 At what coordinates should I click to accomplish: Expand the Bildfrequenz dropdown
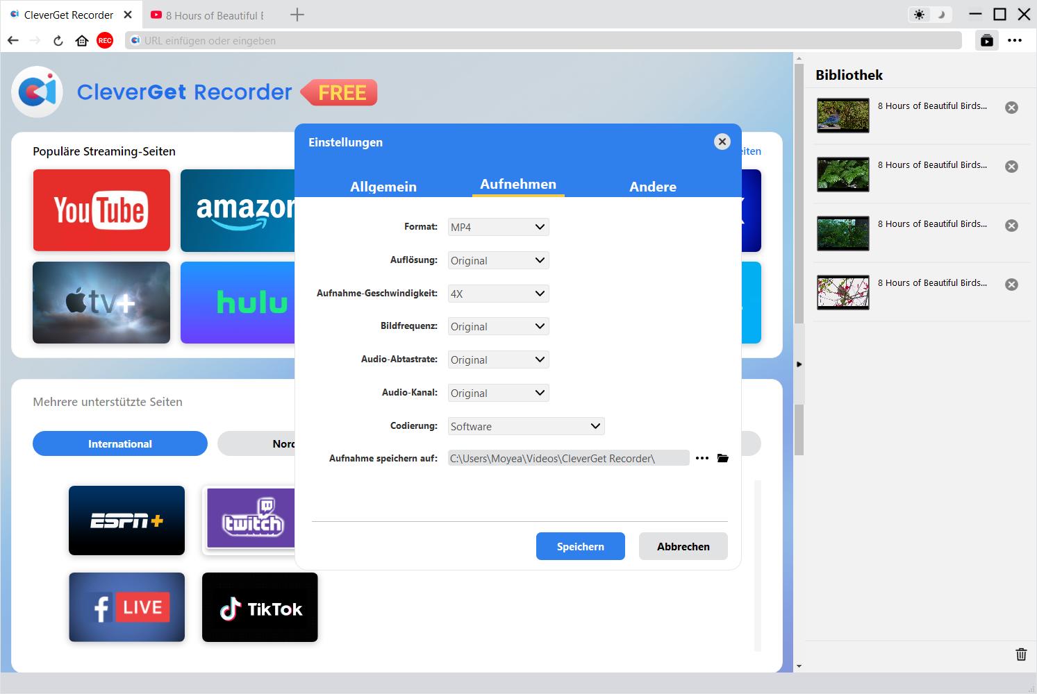[x=498, y=326]
